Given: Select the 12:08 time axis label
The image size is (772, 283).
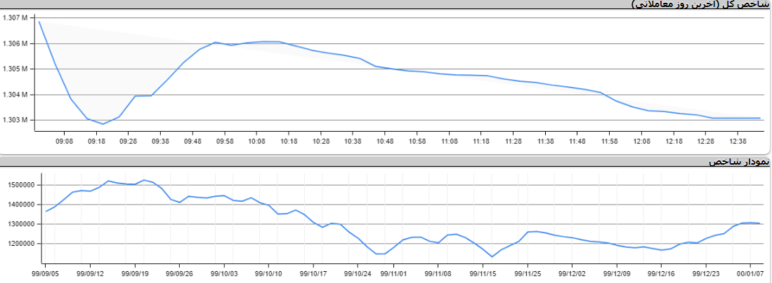Looking at the screenshot, I should pyautogui.click(x=642, y=141).
